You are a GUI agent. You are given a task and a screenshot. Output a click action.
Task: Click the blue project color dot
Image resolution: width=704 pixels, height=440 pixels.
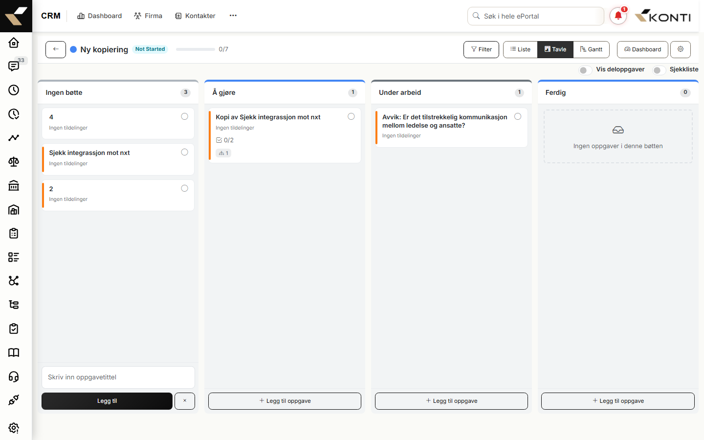coord(73,49)
